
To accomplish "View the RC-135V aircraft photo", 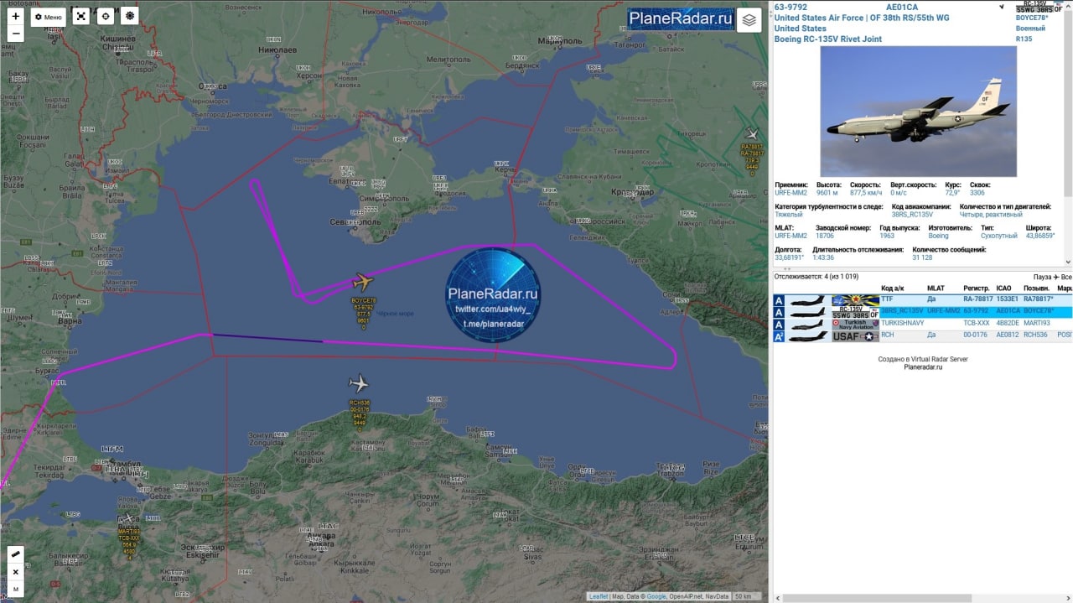I will (918, 112).
